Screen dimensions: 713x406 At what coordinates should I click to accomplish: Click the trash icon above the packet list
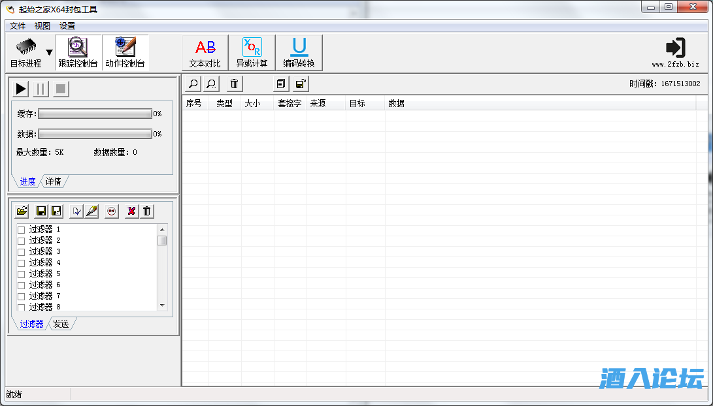point(234,84)
